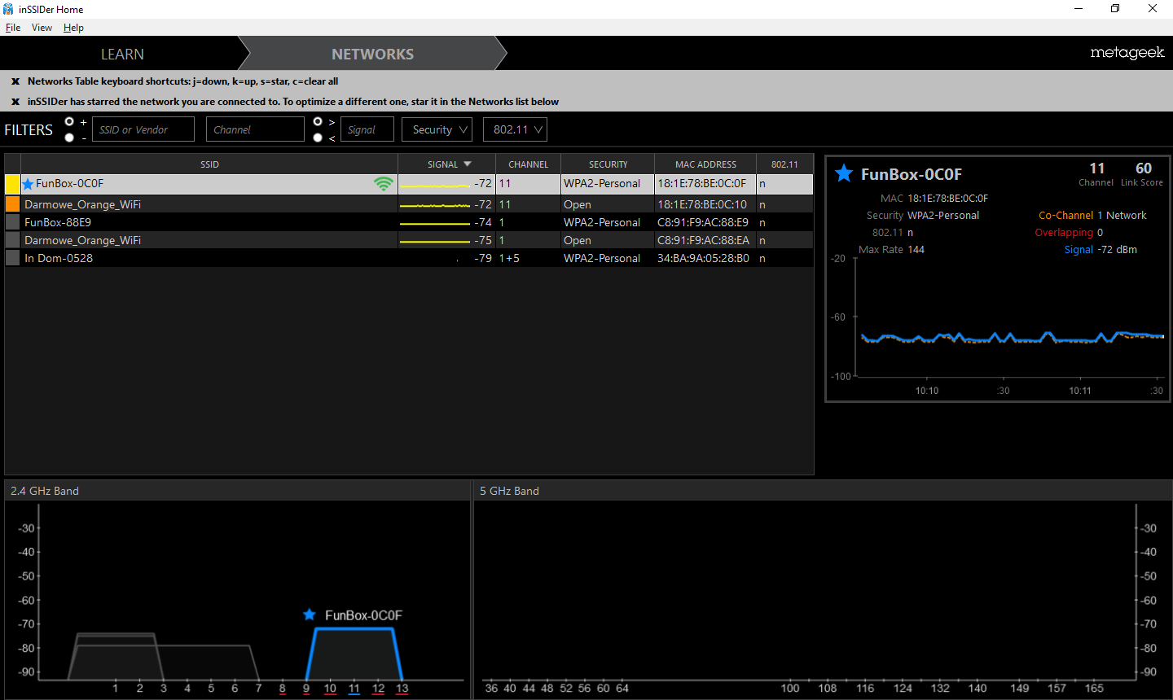Screen dimensions: 1173x700
Task: Click MAC address C8:91:F9:AC:88:E9 cell
Action: click(x=703, y=222)
